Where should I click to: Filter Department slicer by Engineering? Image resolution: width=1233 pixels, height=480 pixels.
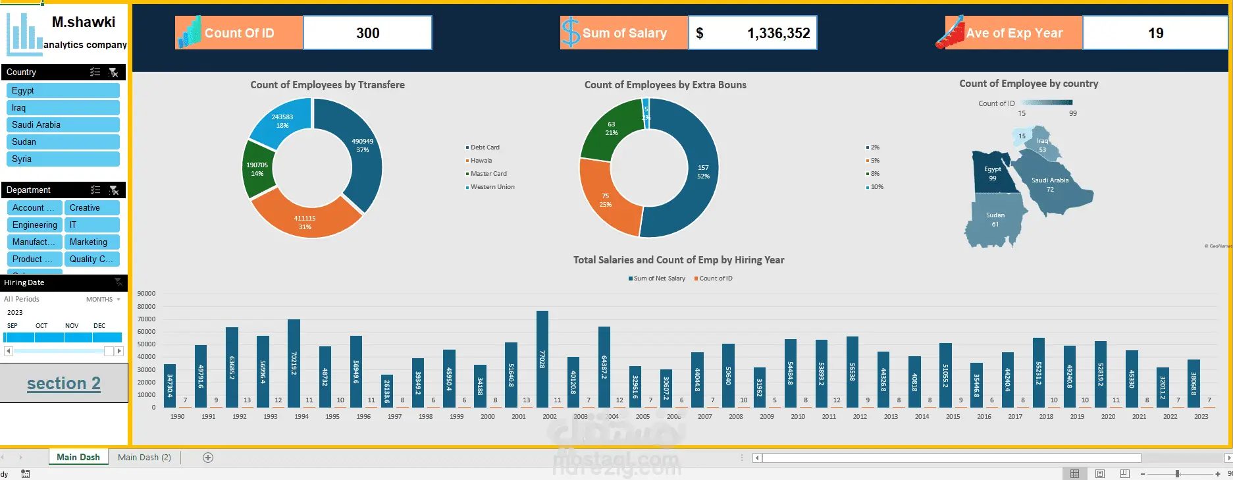click(34, 225)
